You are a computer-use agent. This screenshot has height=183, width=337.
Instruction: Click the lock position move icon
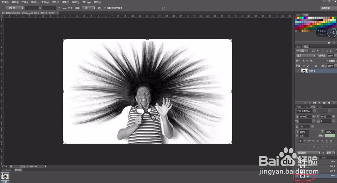pyautogui.click(x=312, y=66)
